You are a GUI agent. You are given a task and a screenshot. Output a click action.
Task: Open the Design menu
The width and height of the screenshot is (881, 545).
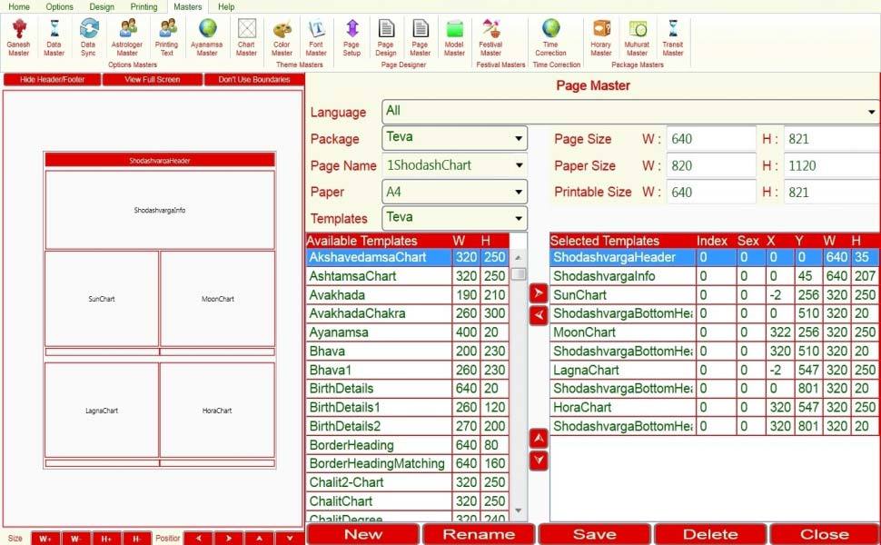point(101,6)
